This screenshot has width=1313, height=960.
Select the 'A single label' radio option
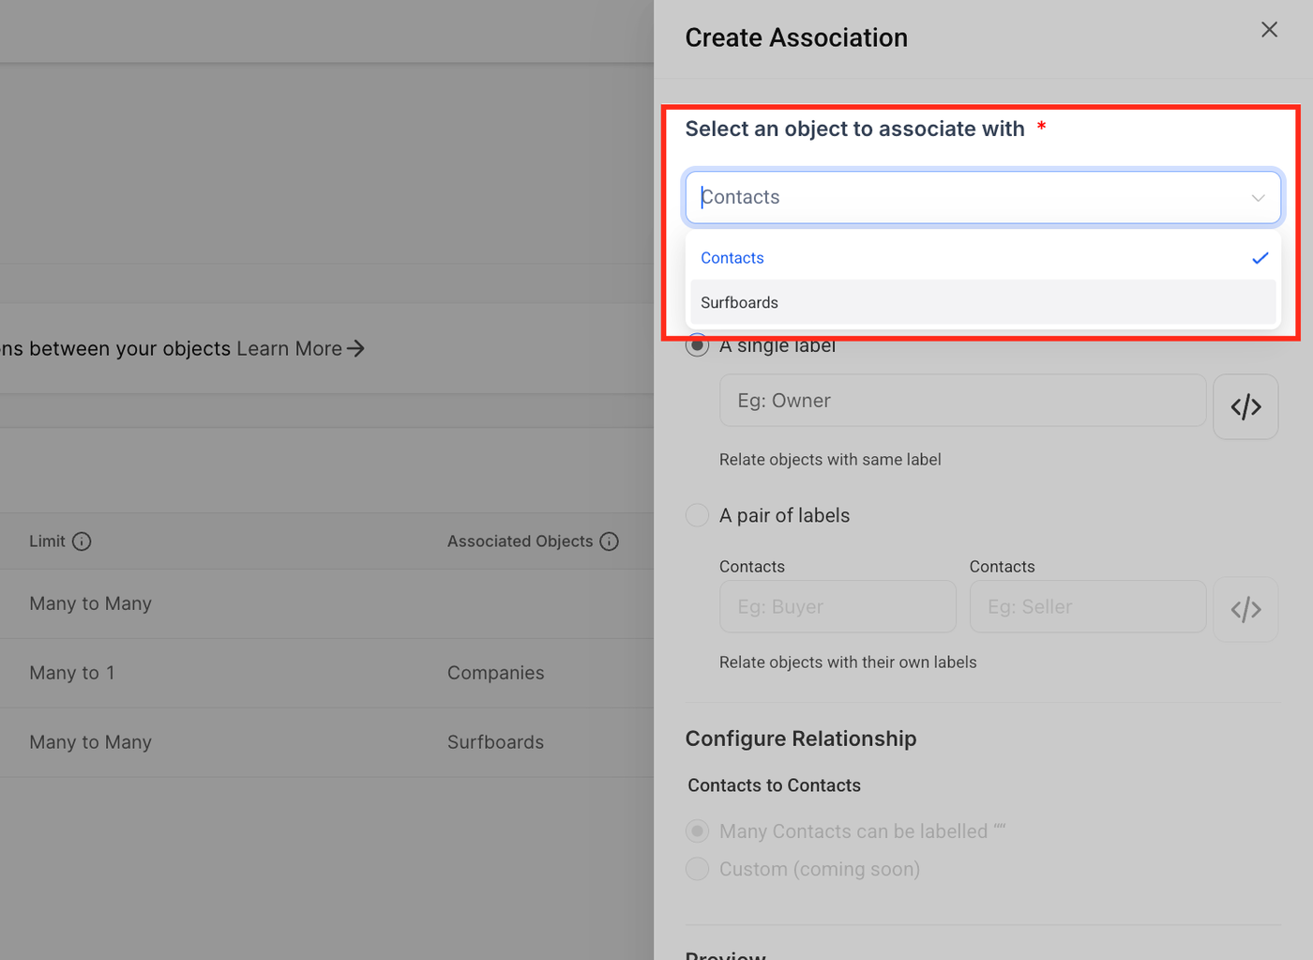pos(697,345)
